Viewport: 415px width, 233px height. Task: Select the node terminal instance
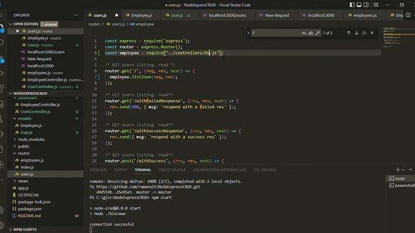click(x=400, y=179)
